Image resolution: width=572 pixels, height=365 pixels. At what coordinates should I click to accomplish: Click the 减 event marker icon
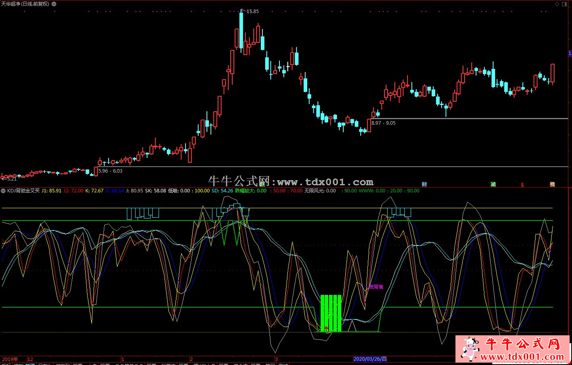click(x=493, y=184)
